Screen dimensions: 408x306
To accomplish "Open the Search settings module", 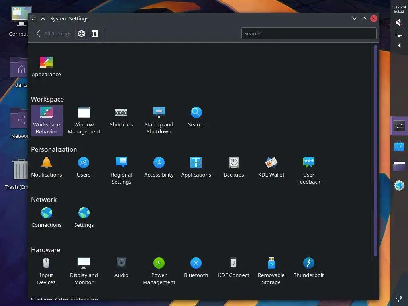I will 196,117.
